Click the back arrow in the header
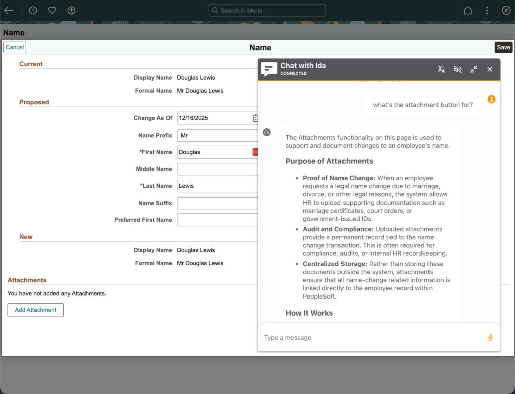Screen dimensions: 515x394 point(9,10)
